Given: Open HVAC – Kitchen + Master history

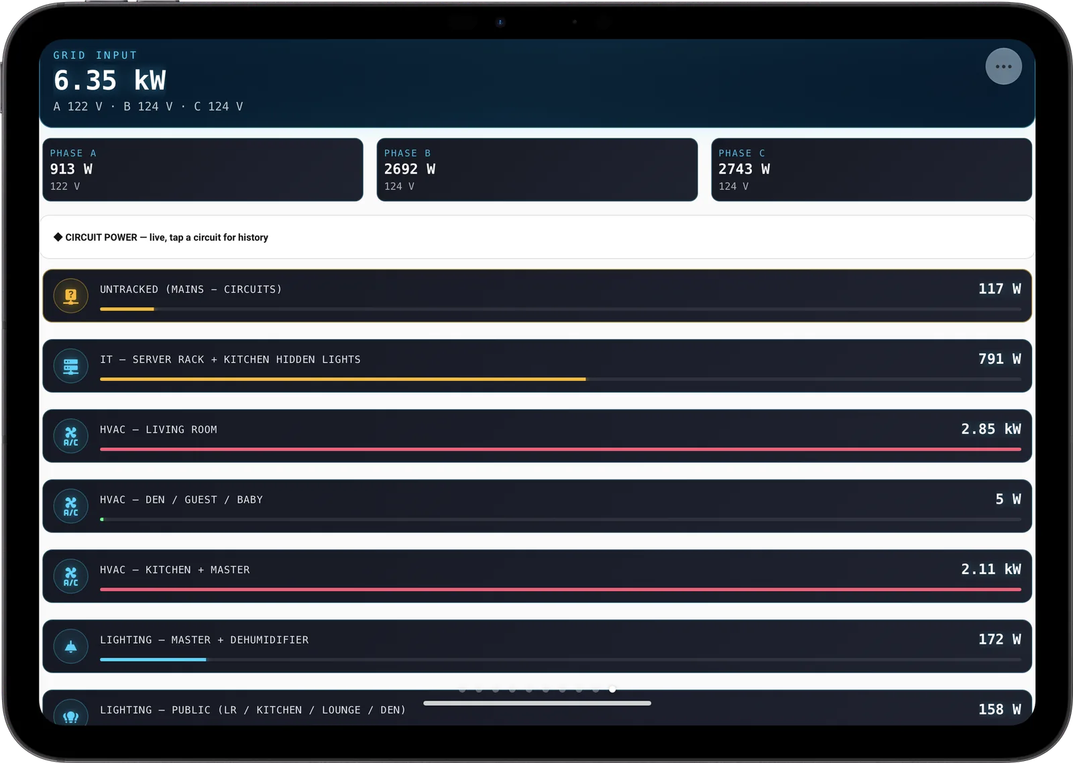Looking at the screenshot, I should coord(537,576).
